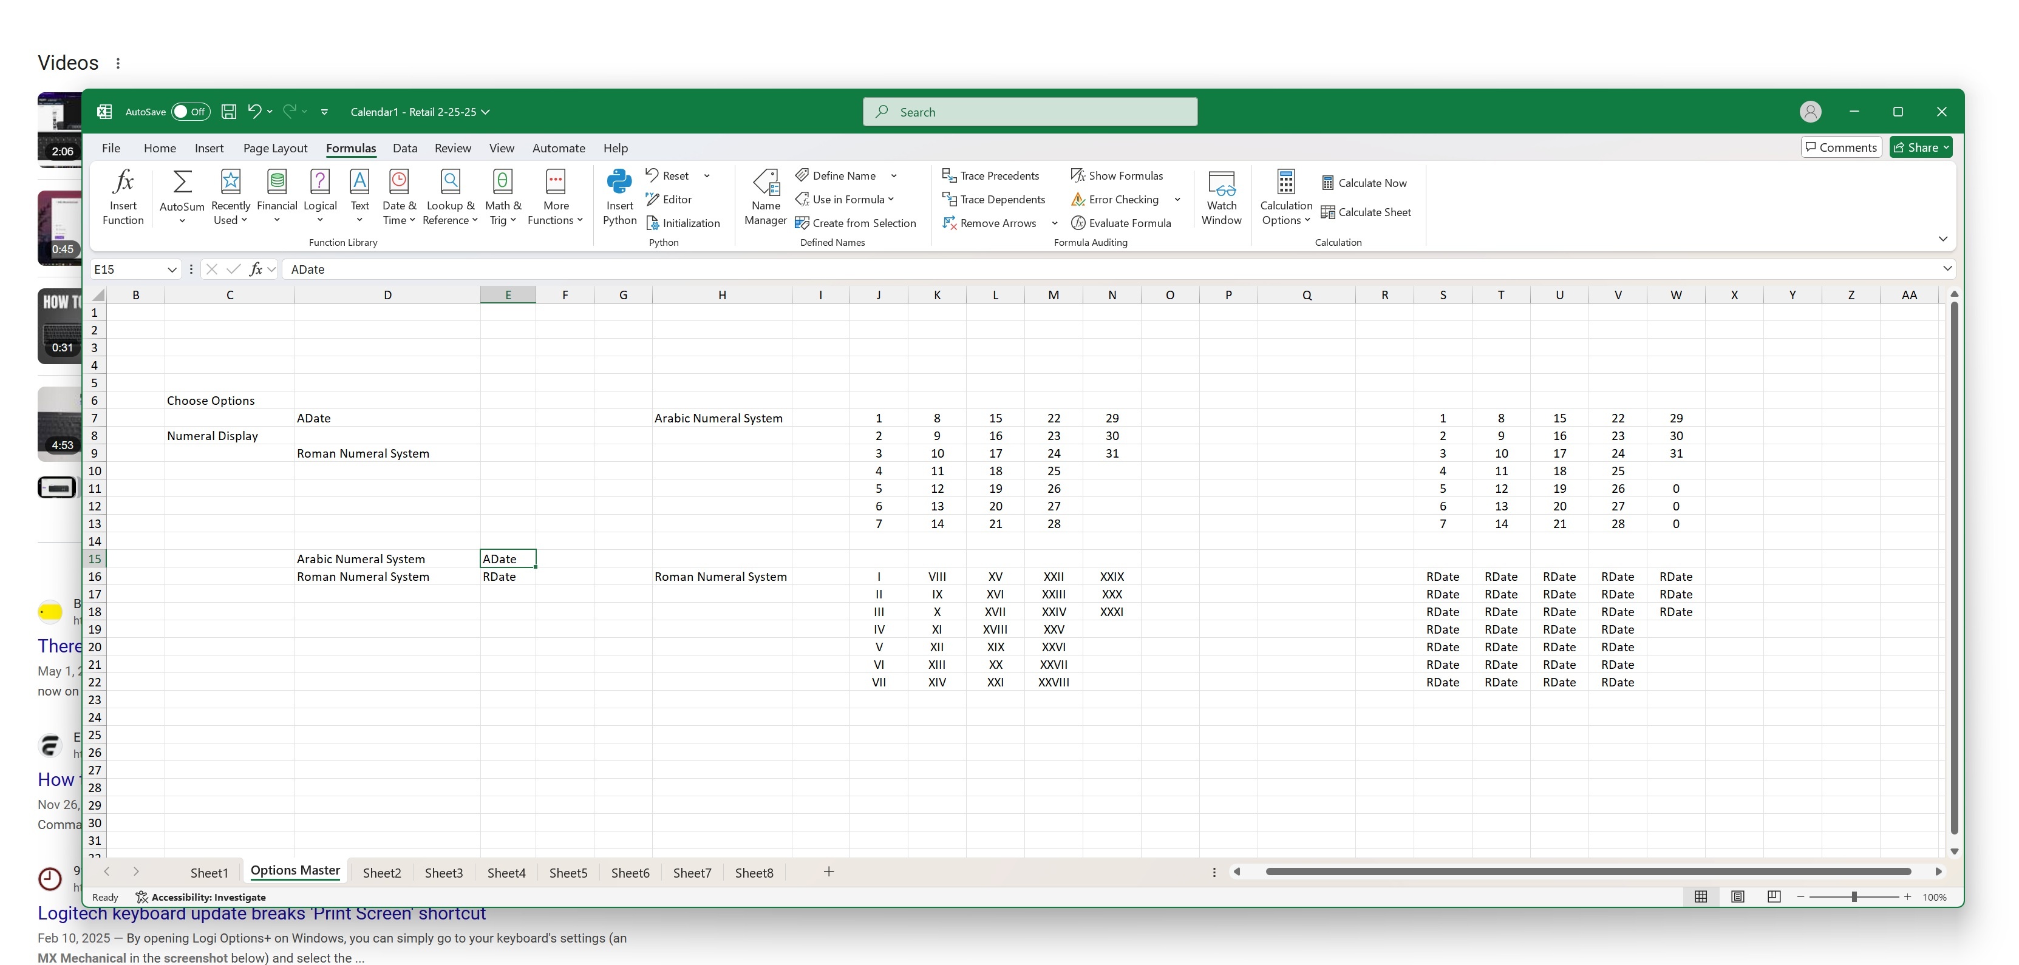Open Financial functions menu
The height and width of the screenshot is (965, 2019).
[x=277, y=197]
